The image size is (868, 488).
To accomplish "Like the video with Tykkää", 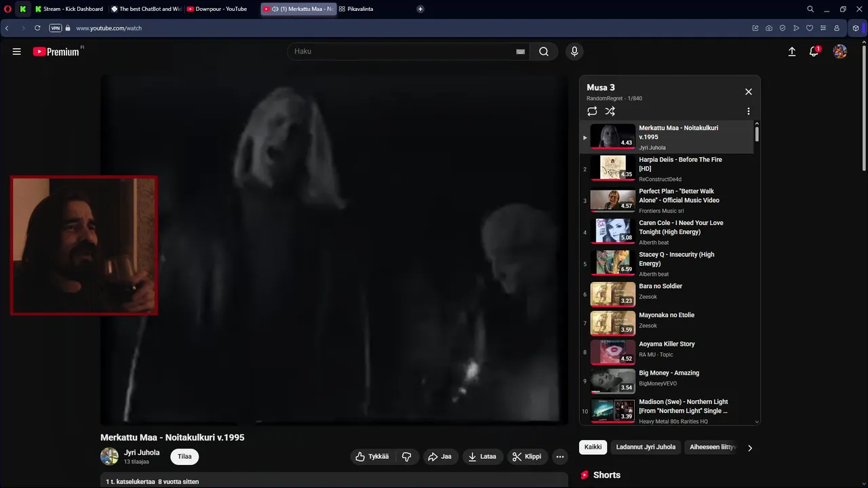I will point(372,457).
